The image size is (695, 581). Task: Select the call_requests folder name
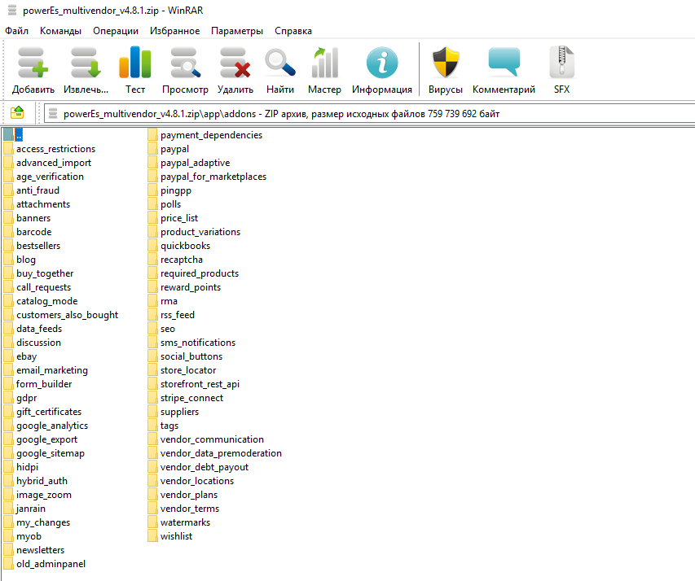coord(43,287)
